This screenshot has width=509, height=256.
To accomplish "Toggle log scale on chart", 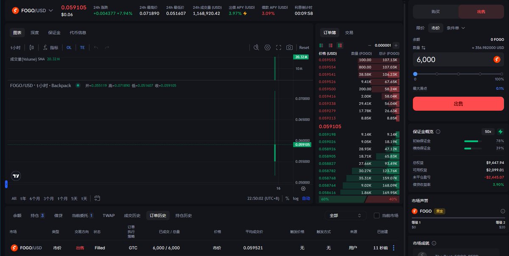I will coord(296,198).
